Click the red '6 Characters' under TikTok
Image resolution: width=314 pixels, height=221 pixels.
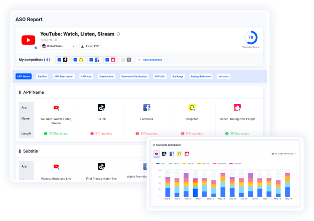[104, 133]
